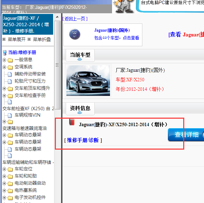Click the mechanic mascot image in header
This screenshot has width=204, height=203.
click(123, 6)
